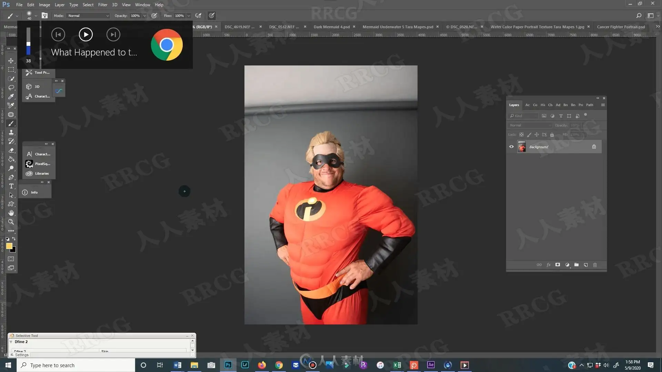This screenshot has width=662, height=372.
Task: Pick the Lasso tool
Action: click(11, 87)
